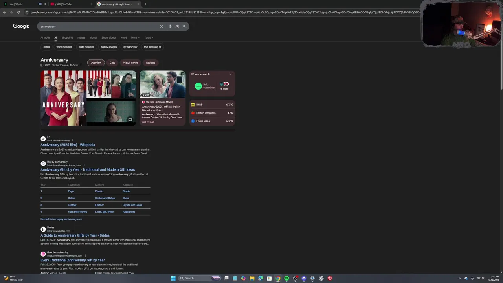The width and height of the screenshot is (503, 283).
Task: Close the Google Search tab
Action: coord(138,4)
